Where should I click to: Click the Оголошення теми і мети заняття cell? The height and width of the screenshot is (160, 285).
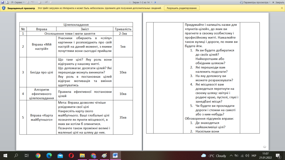point(70,34)
